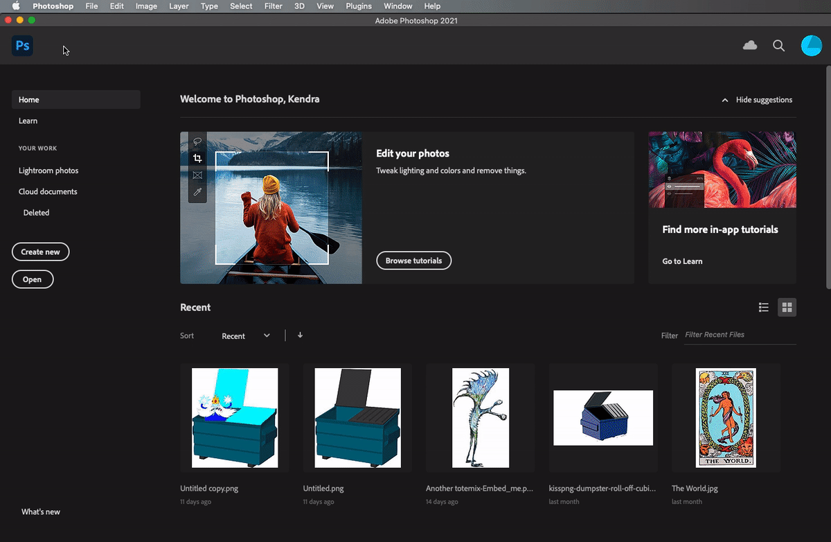This screenshot has width=831, height=542.
Task: Click the Edit your photos heading
Action: click(413, 154)
